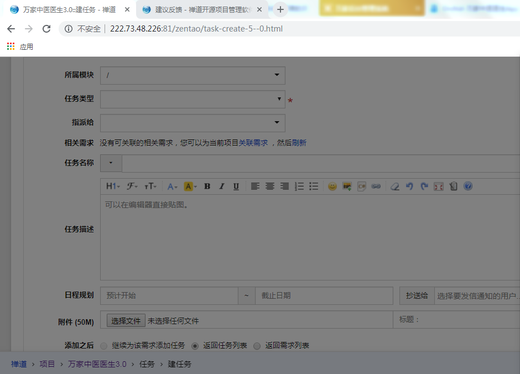Expand the 指派给 dropdown list
The height and width of the screenshot is (374, 520).
193,122
